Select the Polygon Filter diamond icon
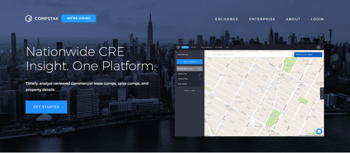350x153 pixels. (200, 79)
